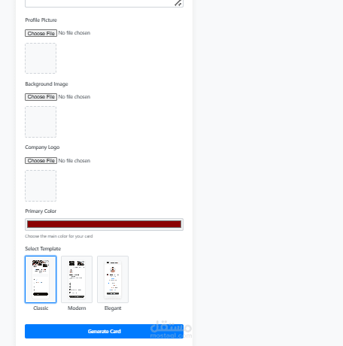The height and width of the screenshot is (346, 343).
Task: Click the Elegant template label
Action: 113,308
